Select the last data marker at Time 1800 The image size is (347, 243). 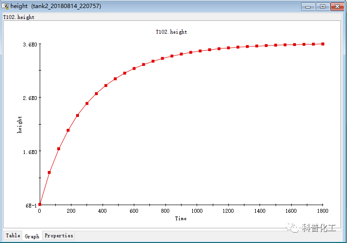[323, 44]
